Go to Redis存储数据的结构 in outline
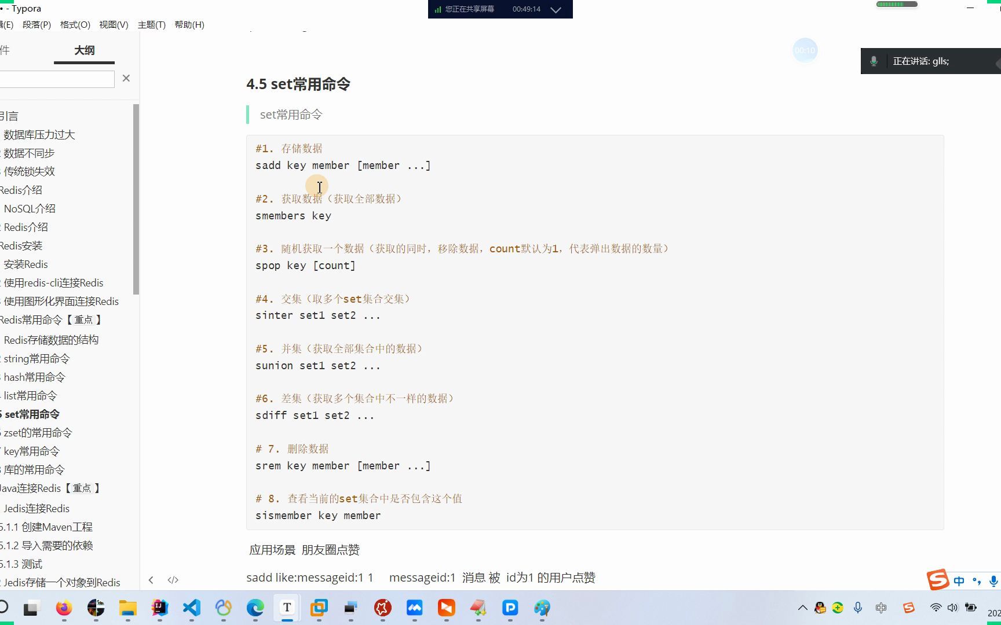Screen dimensions: 1001x625 tap(51, 340)
